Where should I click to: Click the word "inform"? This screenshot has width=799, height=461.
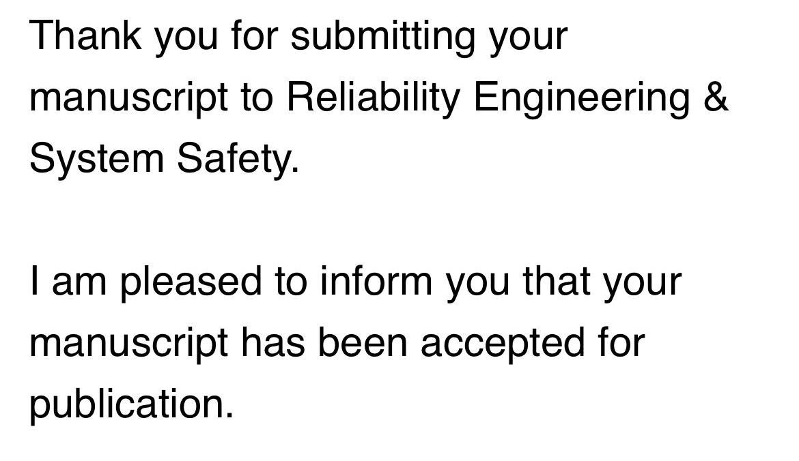tap(376, 281)
